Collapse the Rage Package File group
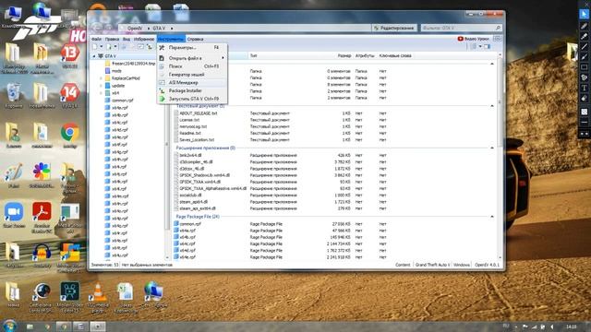 pyautogui.click(x=492, y=217)
